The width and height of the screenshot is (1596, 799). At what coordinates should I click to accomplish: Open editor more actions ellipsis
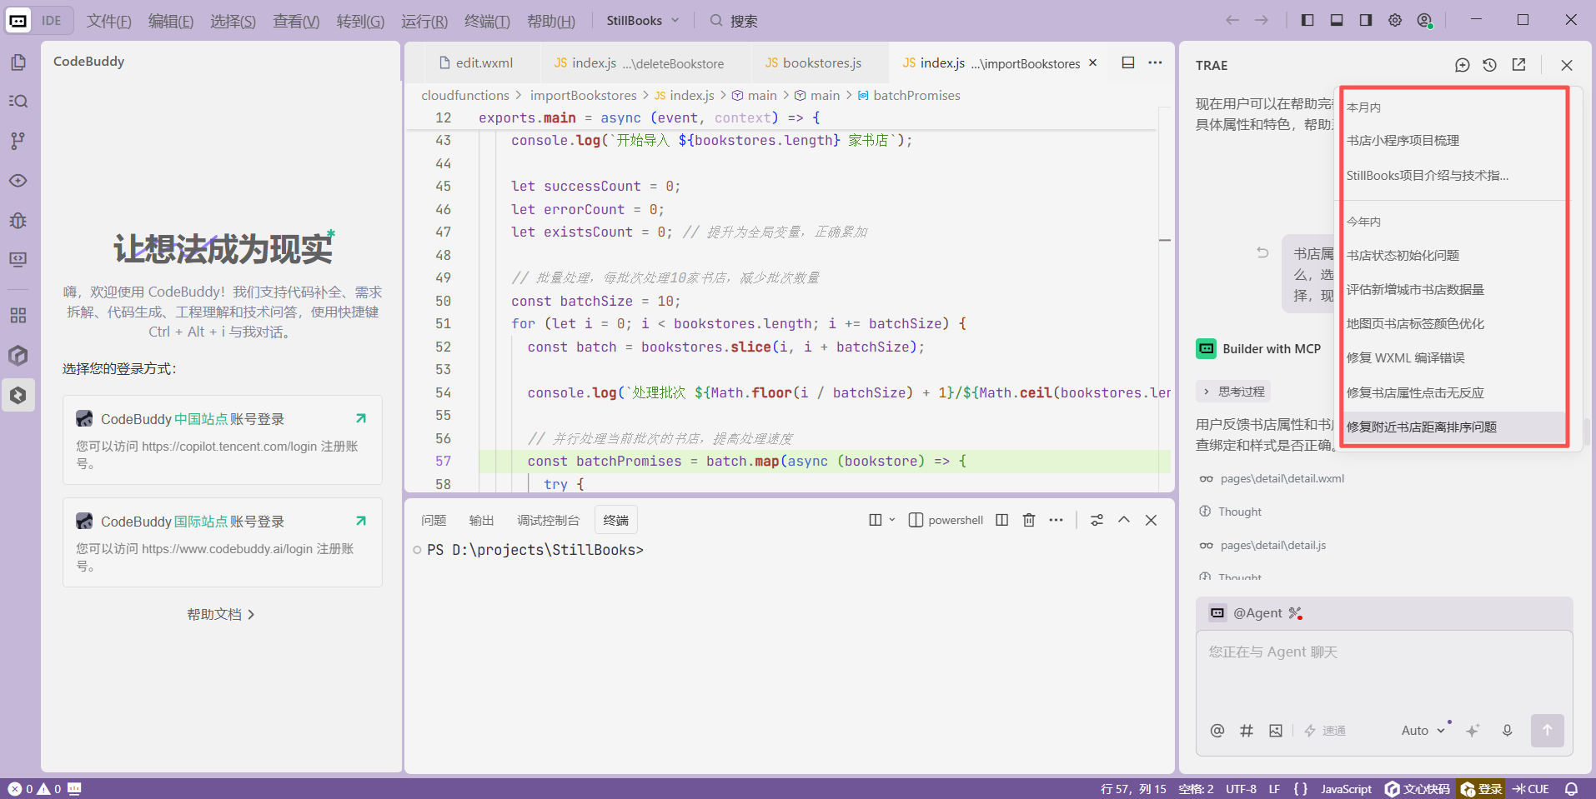[x=1155, y=62]
